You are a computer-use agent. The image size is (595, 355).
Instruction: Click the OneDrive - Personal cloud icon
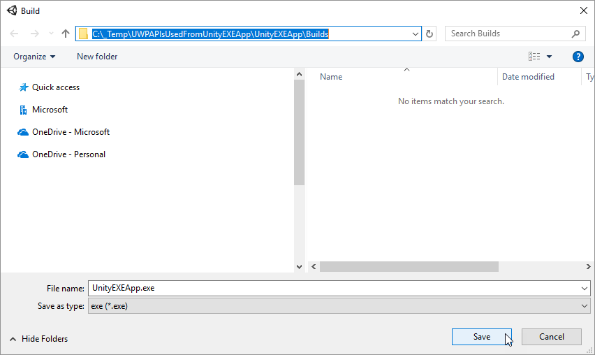pos(23,154)
